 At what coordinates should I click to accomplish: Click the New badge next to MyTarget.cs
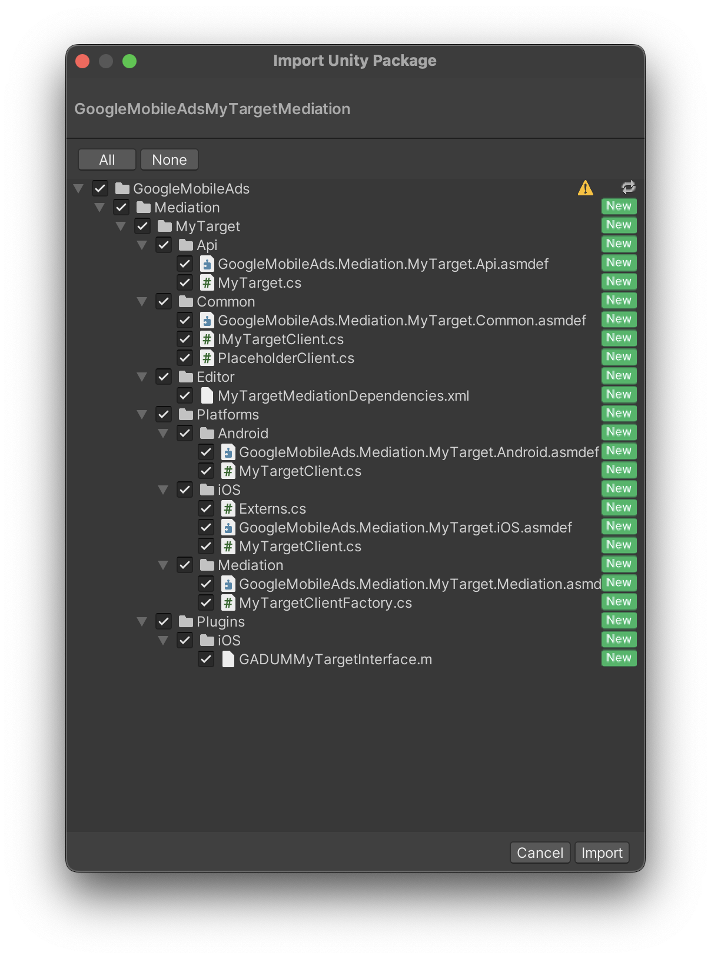coord(619,282)
